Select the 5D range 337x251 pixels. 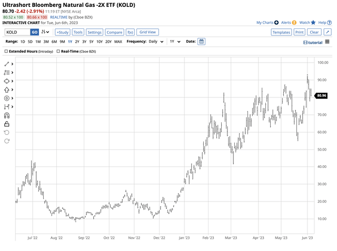point(30,42)
